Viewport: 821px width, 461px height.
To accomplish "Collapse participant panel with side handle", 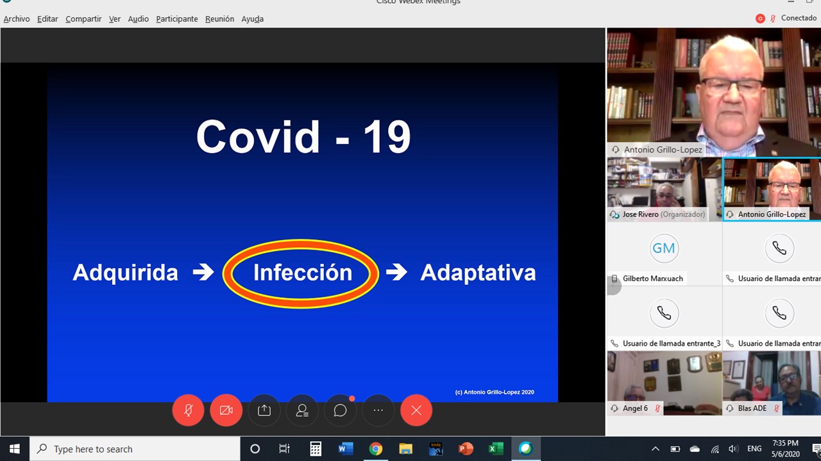I will pos(612,286).
